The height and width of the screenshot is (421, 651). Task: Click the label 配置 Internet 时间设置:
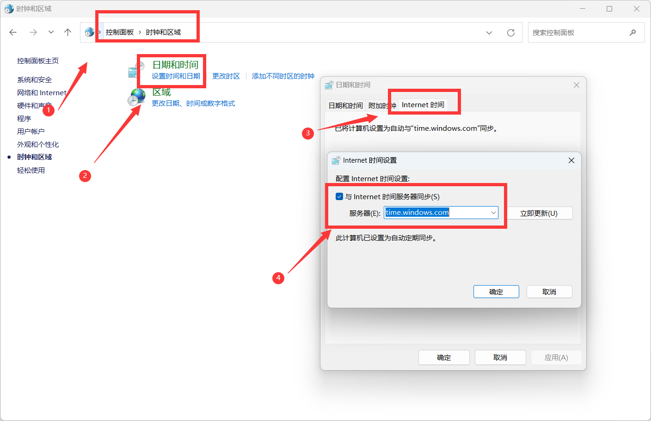[373, 179]
